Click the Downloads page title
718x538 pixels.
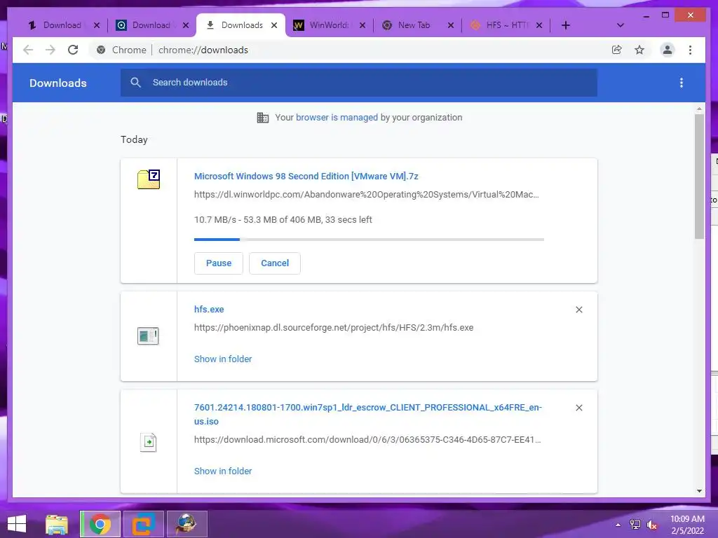(58, 83)
